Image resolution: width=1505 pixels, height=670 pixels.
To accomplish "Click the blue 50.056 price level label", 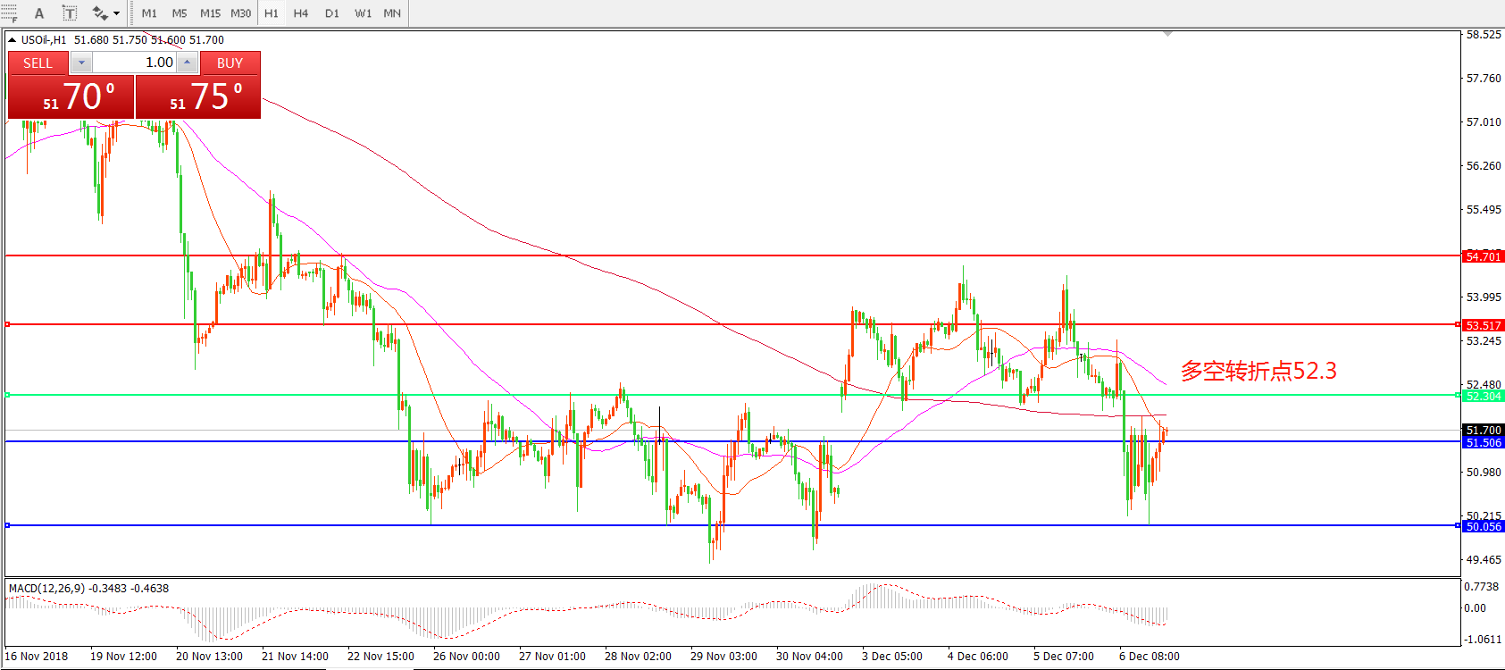I will [1483, 526].
